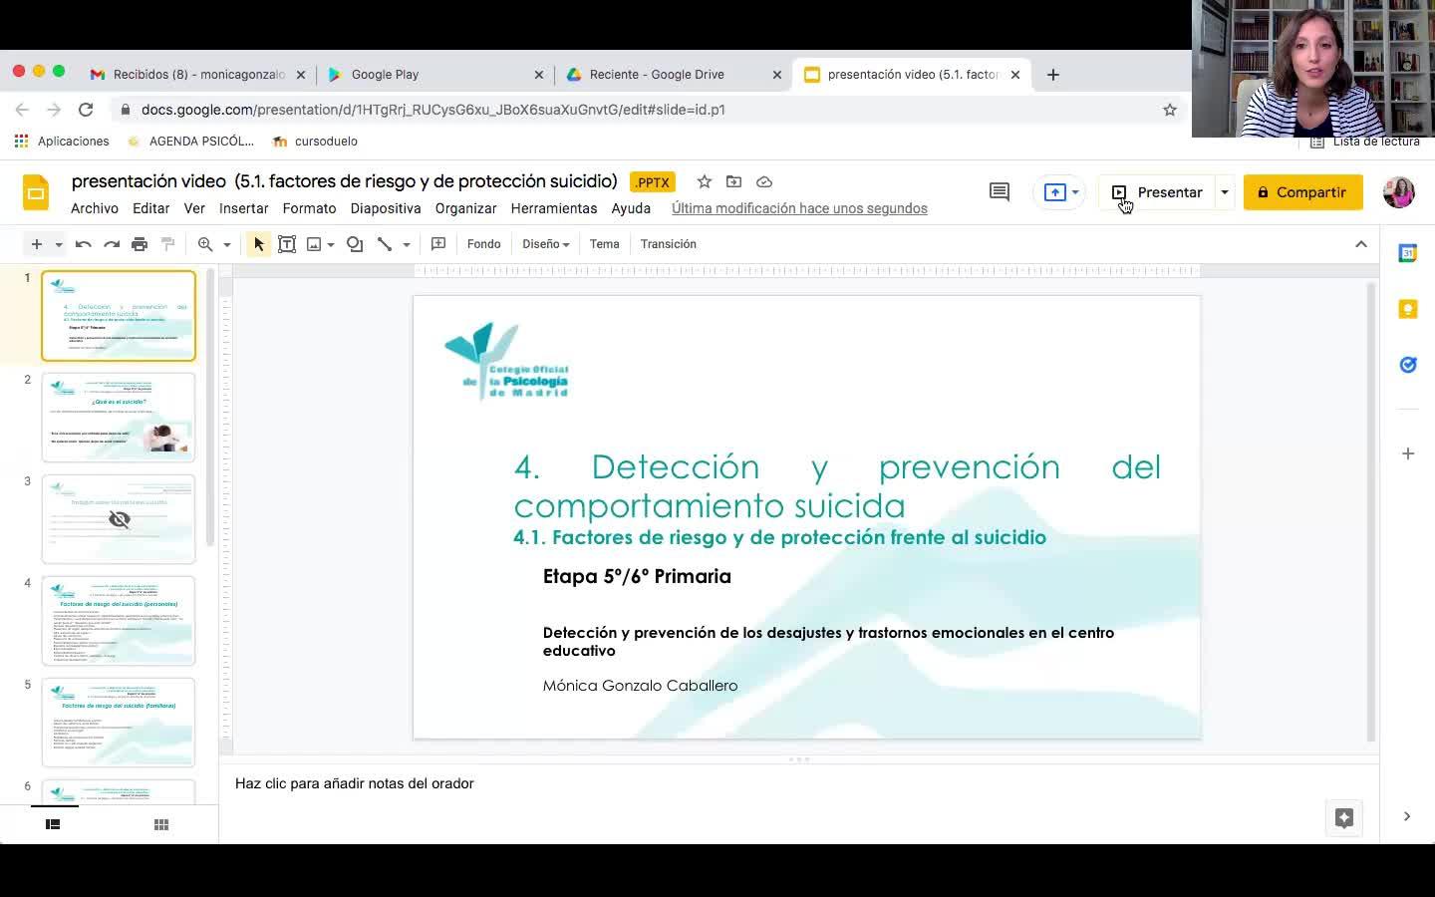Add a new slide with the plus icon
The height and width of the screenshot is (897, 1435).
click(36, 244)
